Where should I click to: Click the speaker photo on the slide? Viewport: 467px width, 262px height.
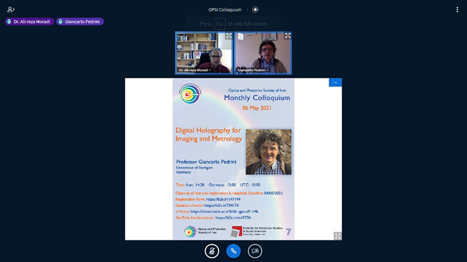point(268,152)
